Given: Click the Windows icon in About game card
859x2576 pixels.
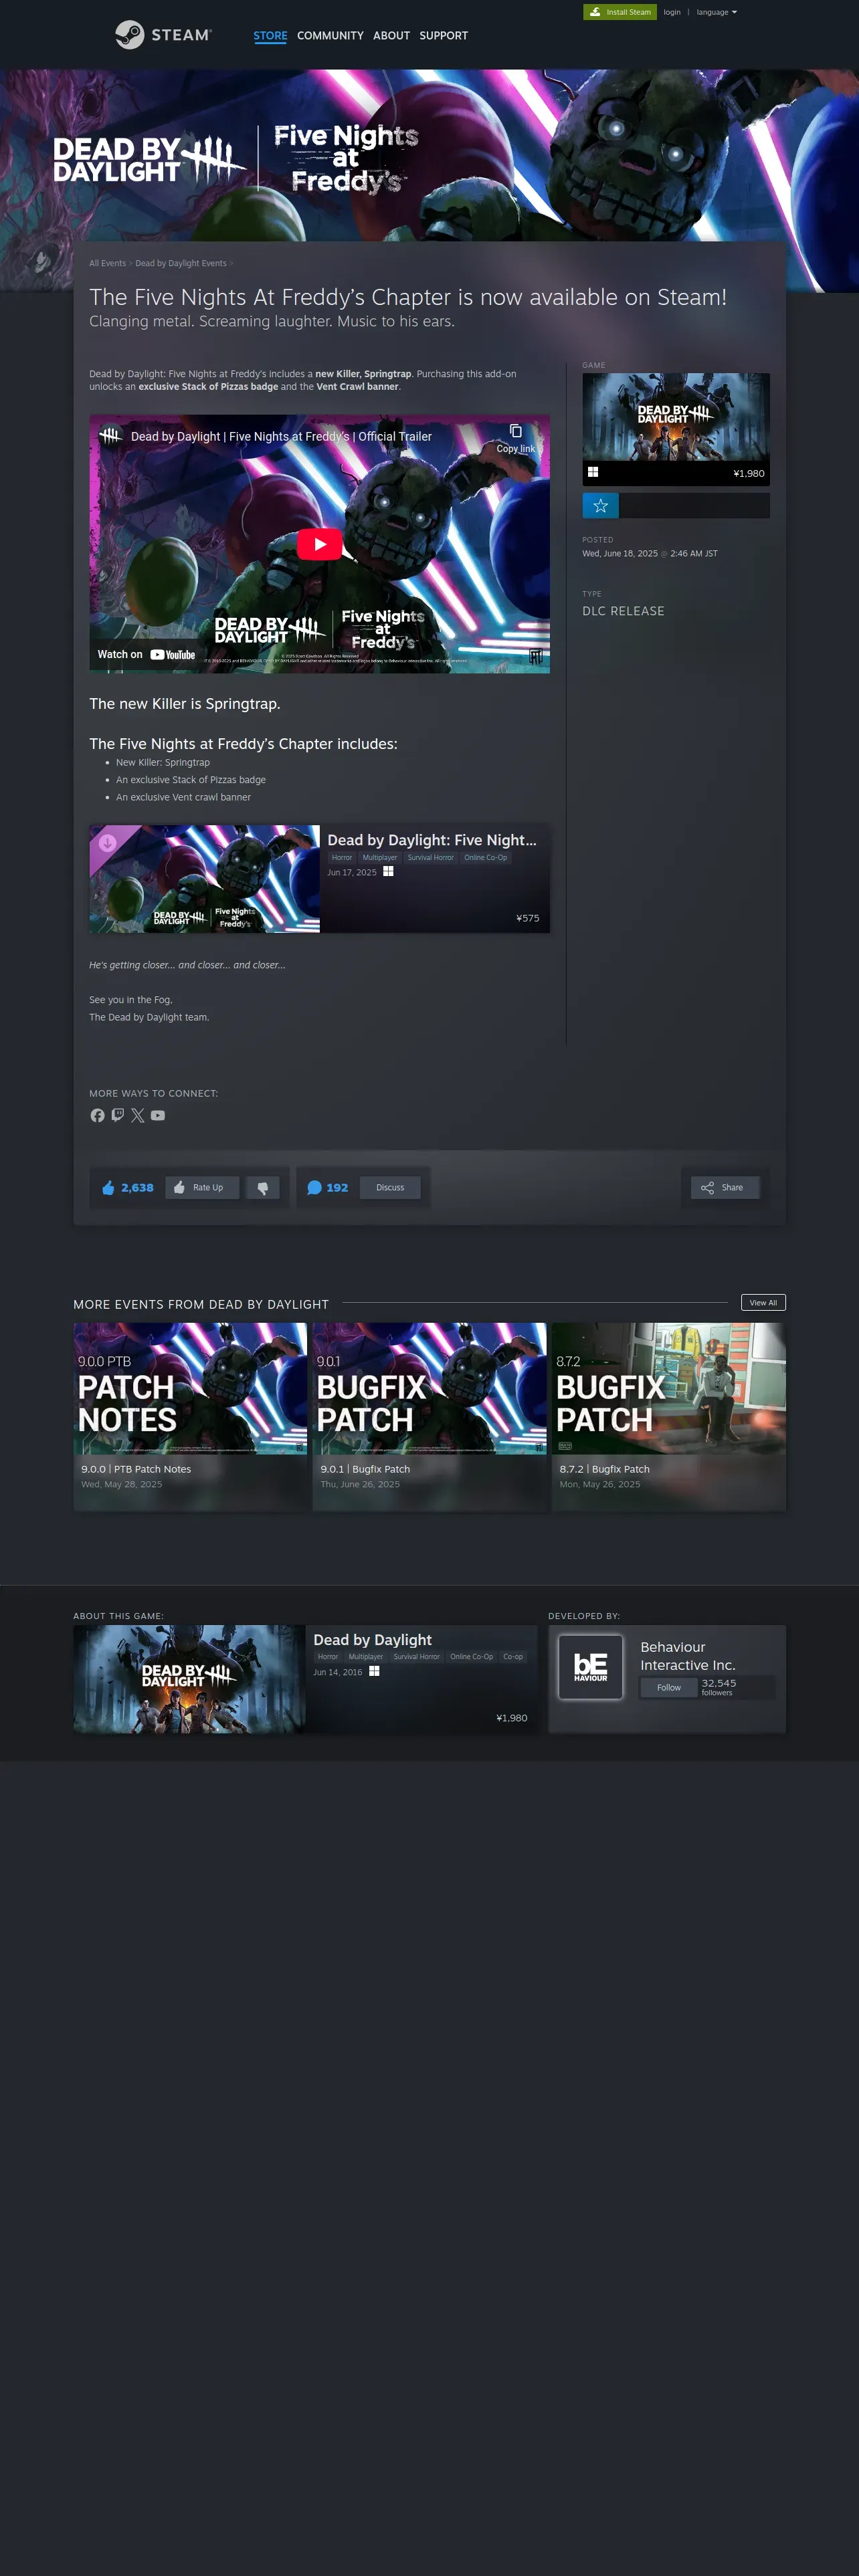Looking at the screenshot, I should click(374, 1671).
